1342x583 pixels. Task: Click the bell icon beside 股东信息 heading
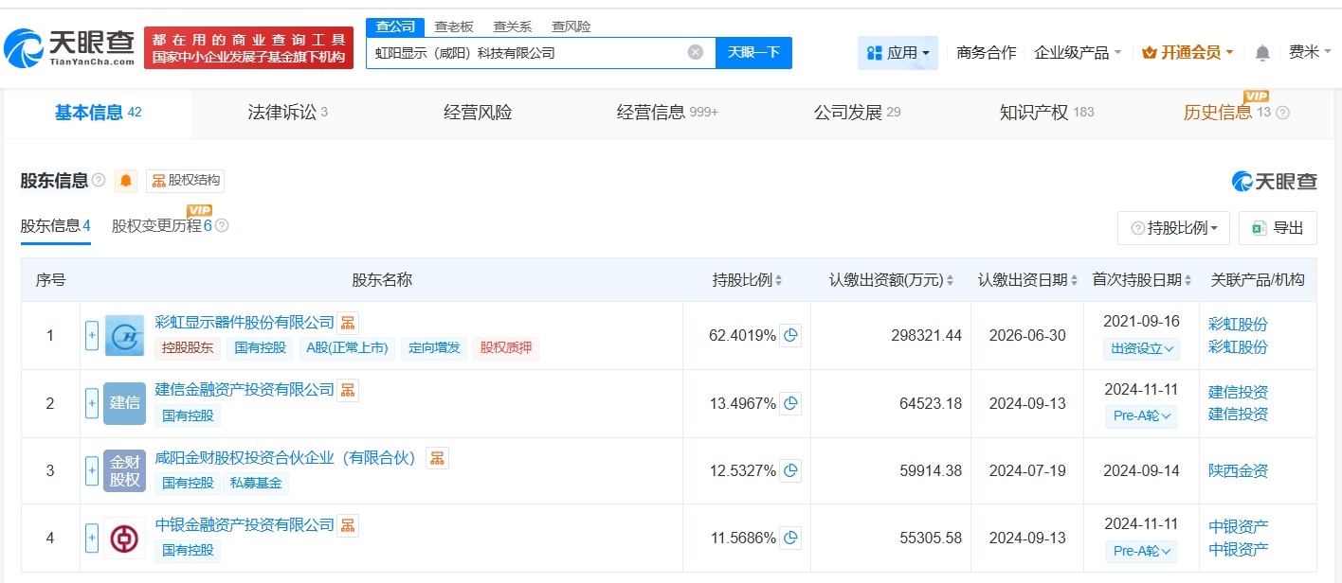pos(126,181)
